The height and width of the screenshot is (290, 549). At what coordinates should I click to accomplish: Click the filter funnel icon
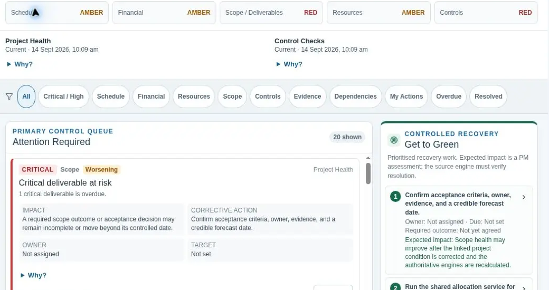10,96
